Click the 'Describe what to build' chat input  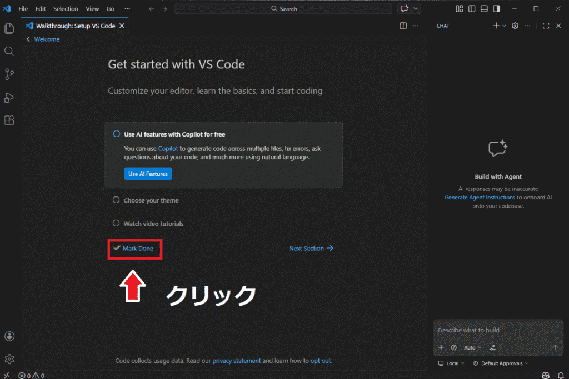tap(497, 330)
